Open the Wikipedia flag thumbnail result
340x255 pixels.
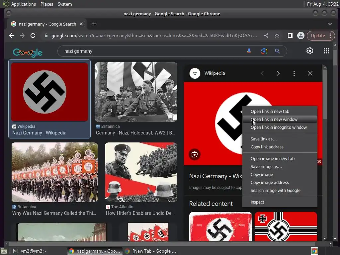coord(49,92)
